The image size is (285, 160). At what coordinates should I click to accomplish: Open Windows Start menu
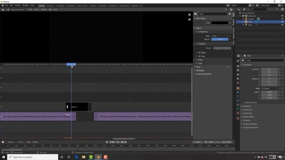point(4,157)
